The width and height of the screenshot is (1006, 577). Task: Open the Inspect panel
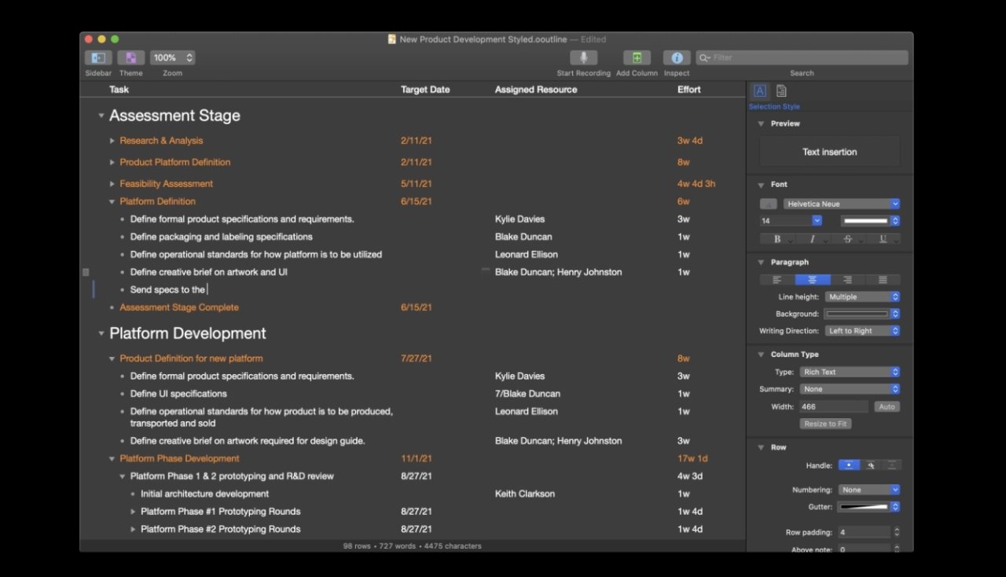click(x=677, y=57)
